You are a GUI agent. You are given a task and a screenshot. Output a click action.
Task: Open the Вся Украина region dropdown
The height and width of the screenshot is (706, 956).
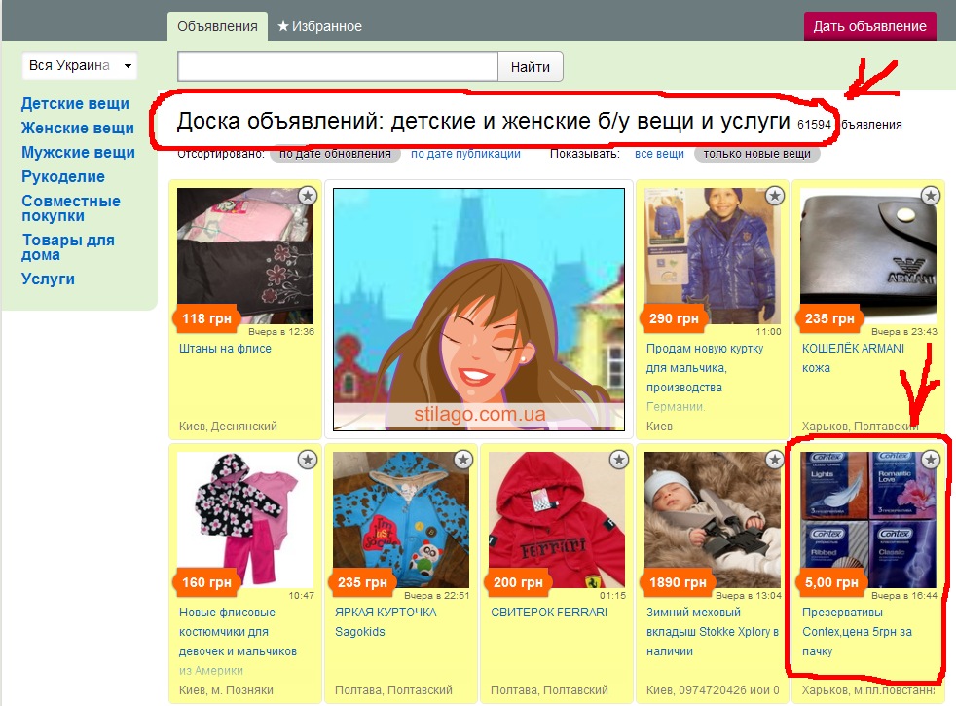80,66
